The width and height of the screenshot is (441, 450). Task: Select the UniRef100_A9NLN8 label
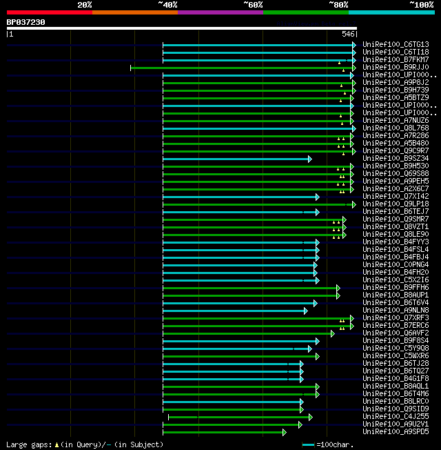click(x=396, y=310)
